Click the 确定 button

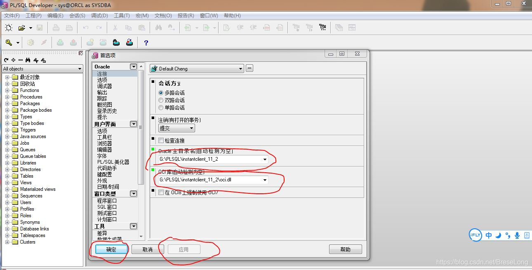[x=111, y=249]
